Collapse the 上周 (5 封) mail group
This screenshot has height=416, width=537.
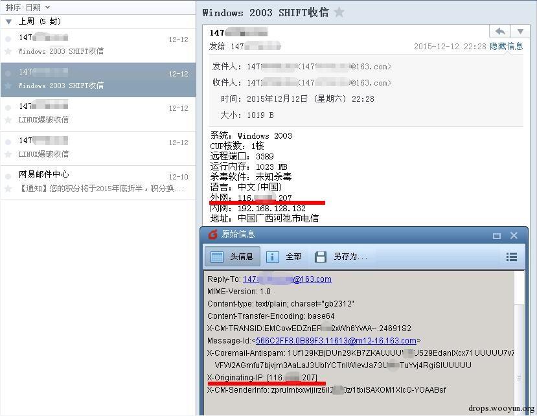pos(9,21)
